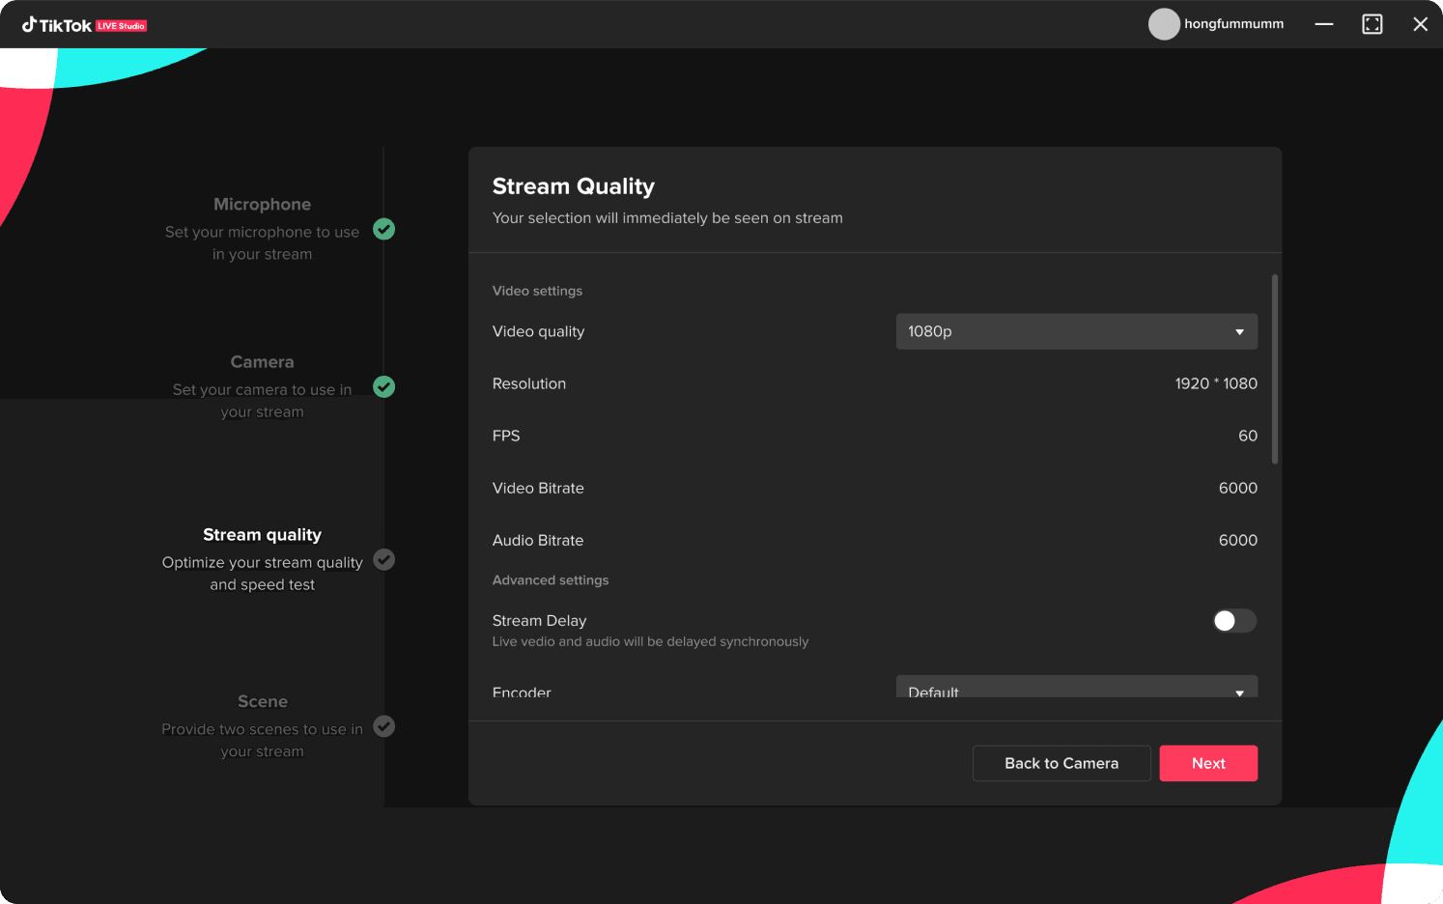1443x904 pixels.
Task: Click the 1080p dropdown arrow
Action: coord(1239,331)
